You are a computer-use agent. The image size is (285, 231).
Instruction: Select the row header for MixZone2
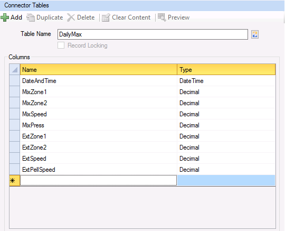(x=15, y=103)
